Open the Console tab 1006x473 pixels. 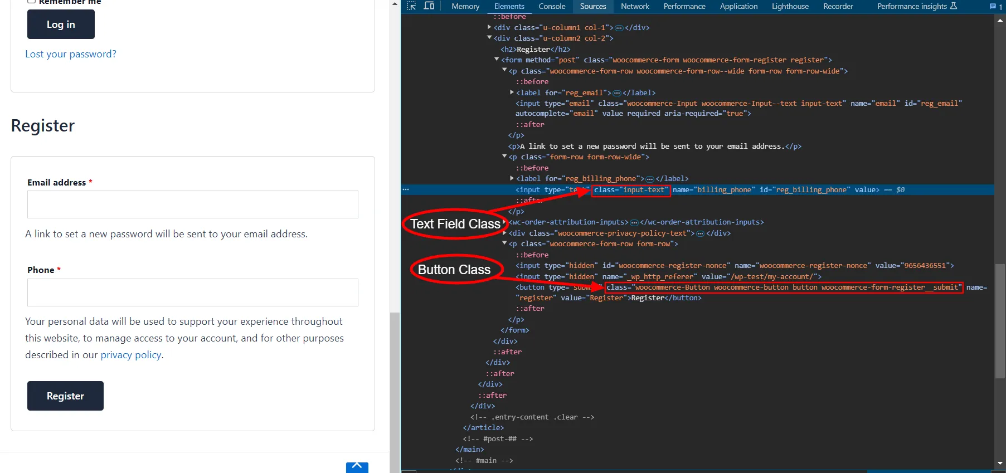pos(552,6)
